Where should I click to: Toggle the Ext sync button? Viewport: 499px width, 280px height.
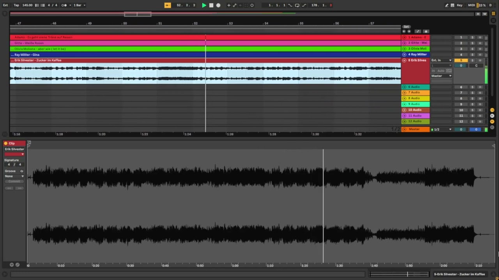5,5
